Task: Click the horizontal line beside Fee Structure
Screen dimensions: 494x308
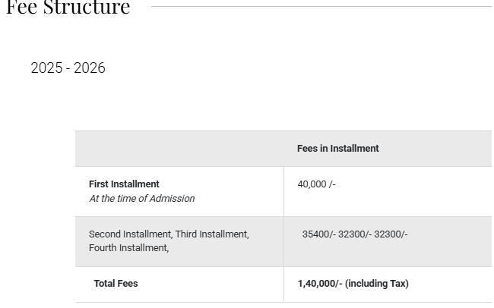Action: [x=321, y=7]
